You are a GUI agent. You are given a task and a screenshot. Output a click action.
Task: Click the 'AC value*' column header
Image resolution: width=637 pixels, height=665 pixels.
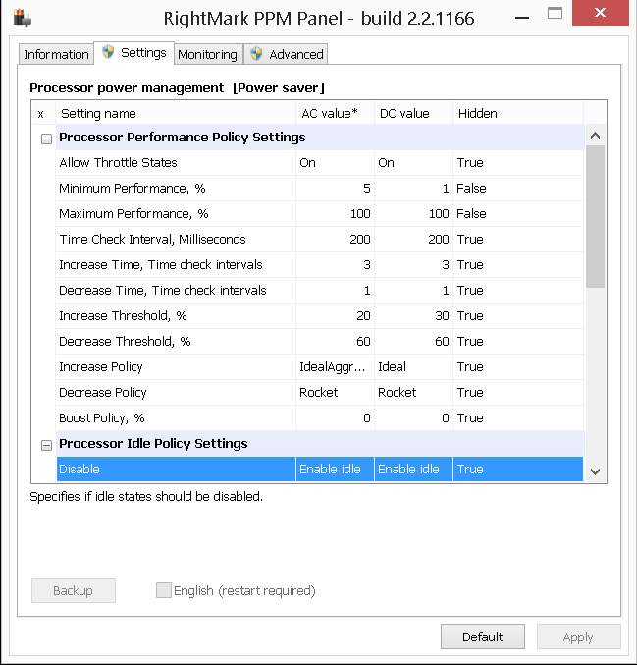335,113
